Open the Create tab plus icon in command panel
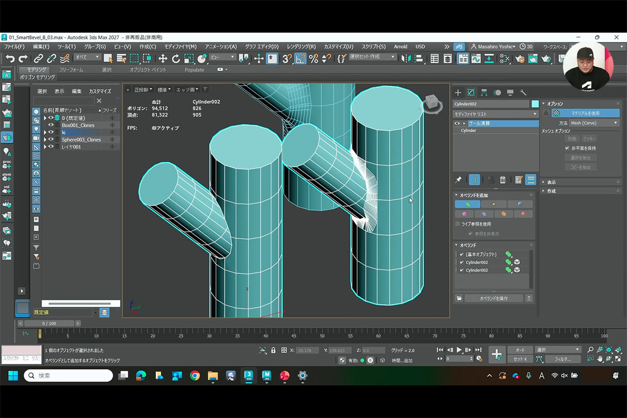Viewport: 627px width, 418px height. click(x=458, y=92)
